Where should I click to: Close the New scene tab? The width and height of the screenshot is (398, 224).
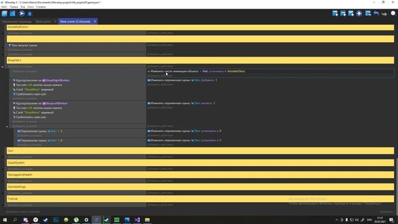tap(55, 22)
